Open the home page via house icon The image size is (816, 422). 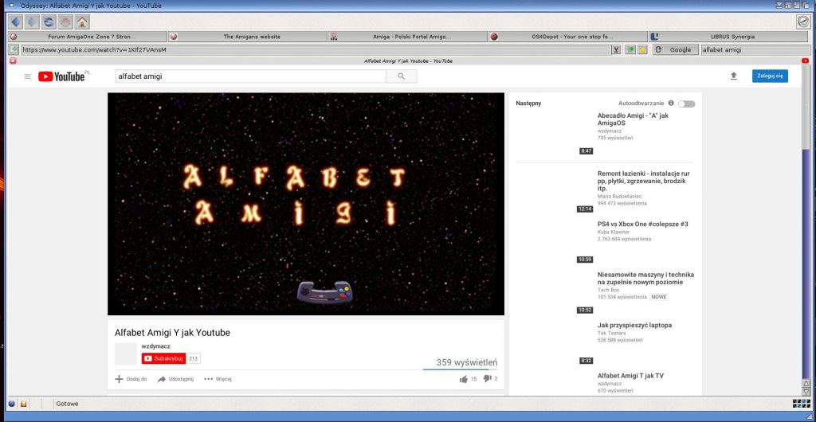82,21
